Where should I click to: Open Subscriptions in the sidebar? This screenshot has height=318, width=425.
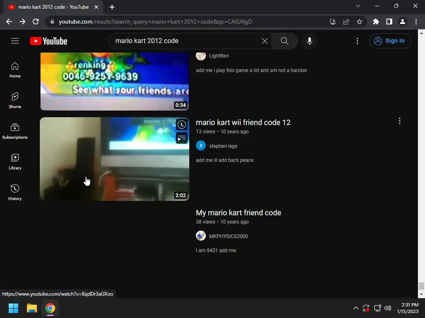(x=15, y=131)
